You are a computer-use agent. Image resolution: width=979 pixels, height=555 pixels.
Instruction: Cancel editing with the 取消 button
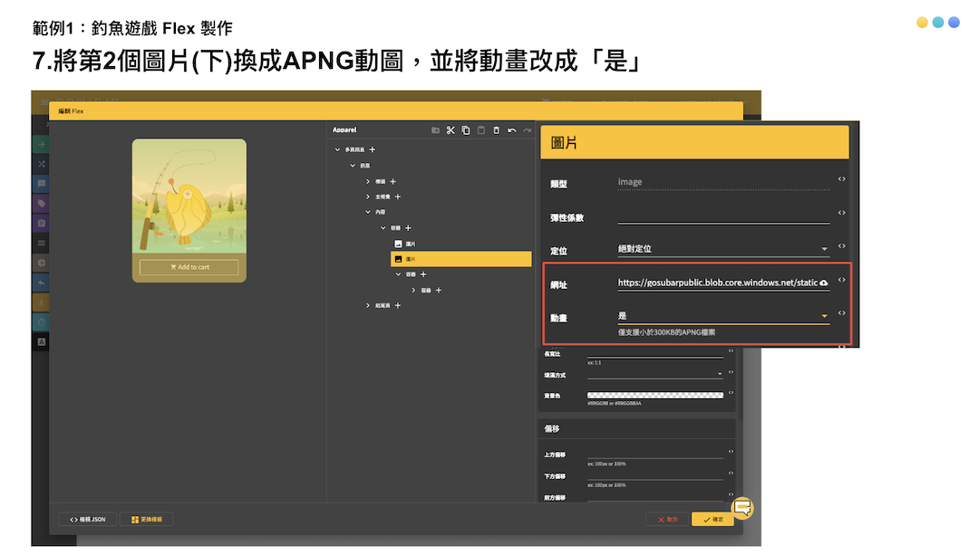(x=667, y=520)
